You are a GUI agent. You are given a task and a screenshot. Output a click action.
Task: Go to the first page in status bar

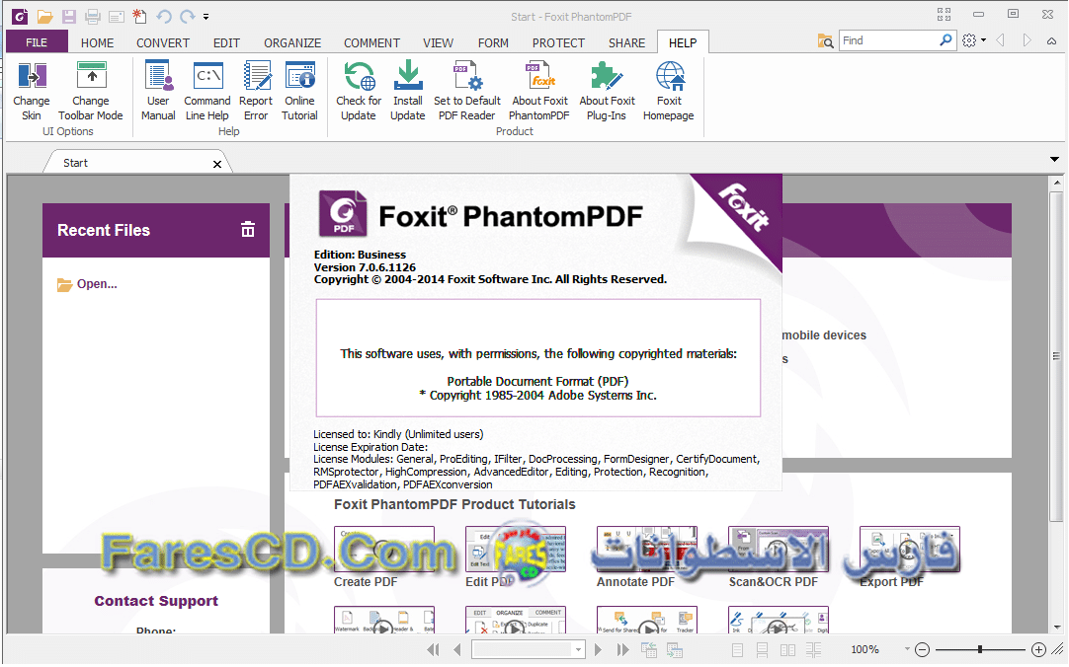pyautogui.click(x=433, y=650)
